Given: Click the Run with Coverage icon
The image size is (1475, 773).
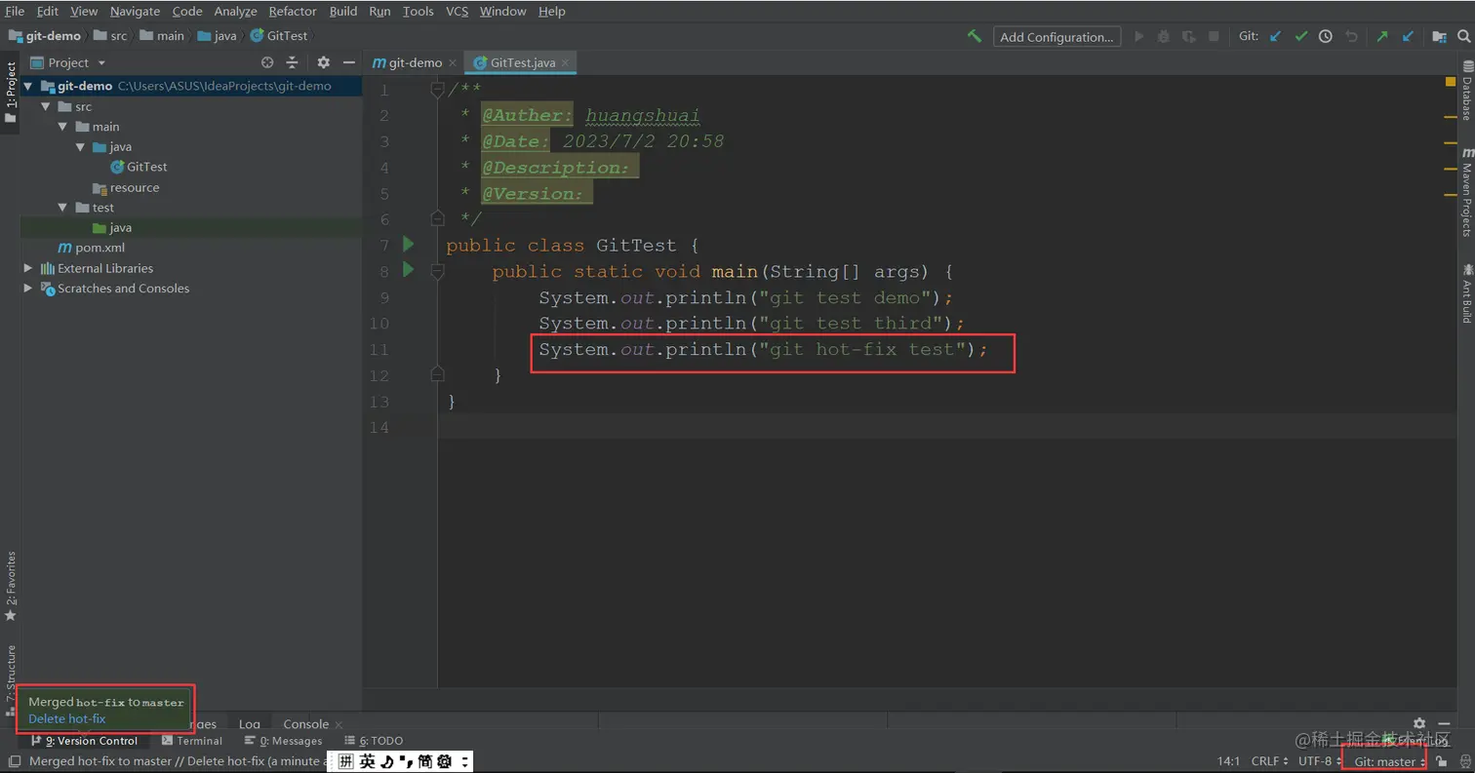Looking at the screenshot, I should tap(1188, 36).
